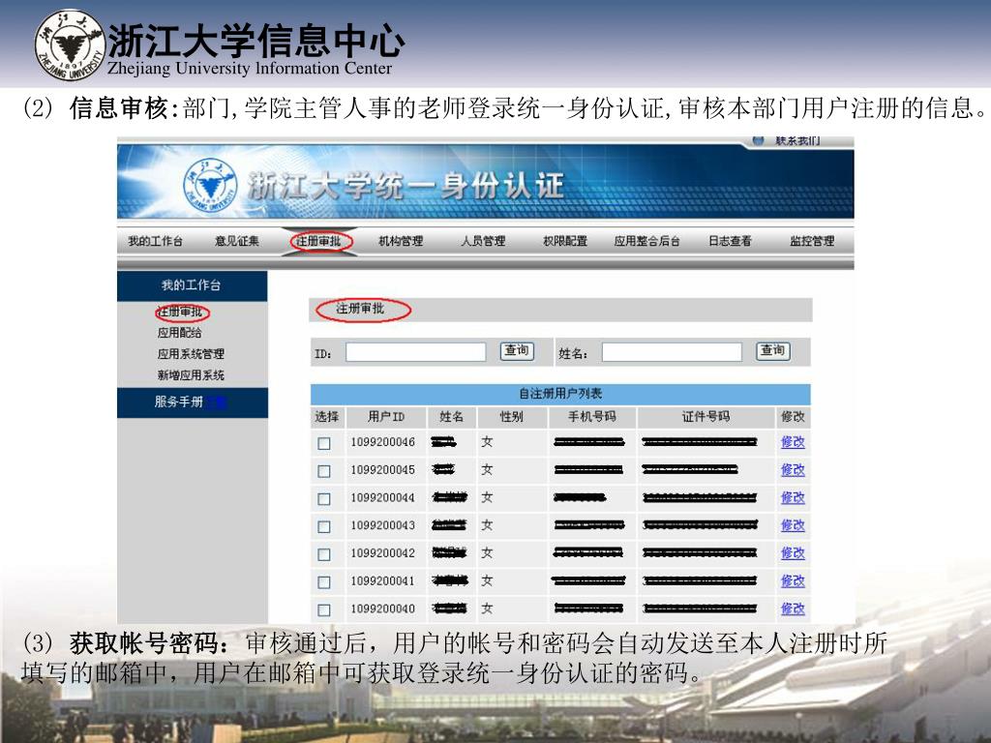
Task: Open the 机构管理 navigation tab
Action: (x=401, y=241)
